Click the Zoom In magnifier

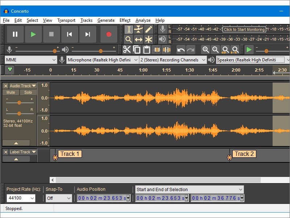click(x=206, y=50)
